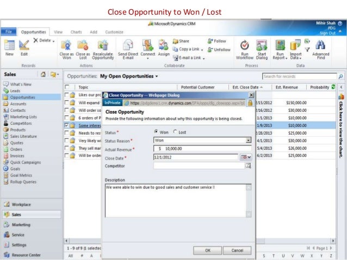347x260 pixels.
Task: Click the horizontal scrollbar left arrow
Action: [66, 241]
